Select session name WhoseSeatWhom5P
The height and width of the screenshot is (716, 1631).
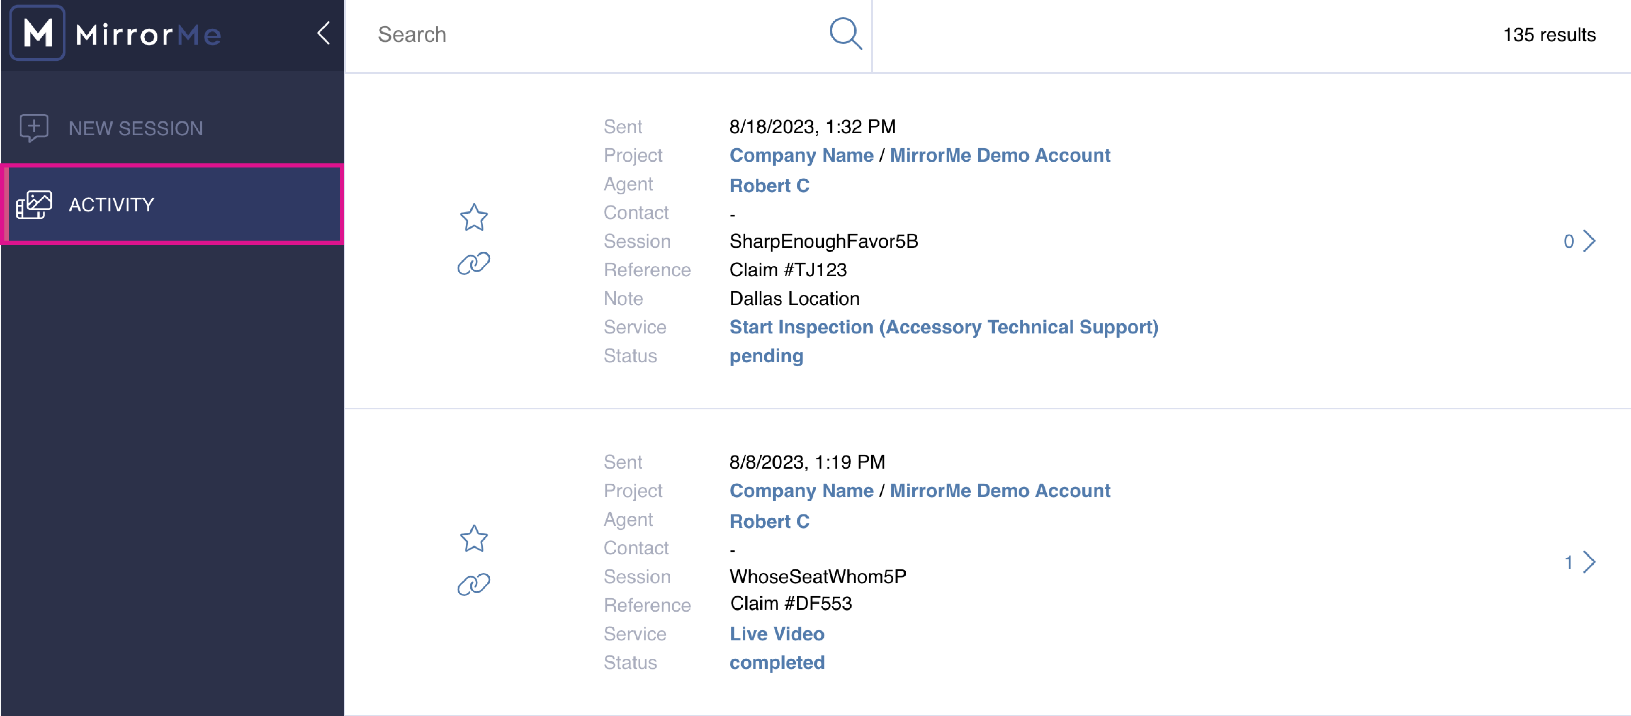pyautogui.click(x=817, y=577)
